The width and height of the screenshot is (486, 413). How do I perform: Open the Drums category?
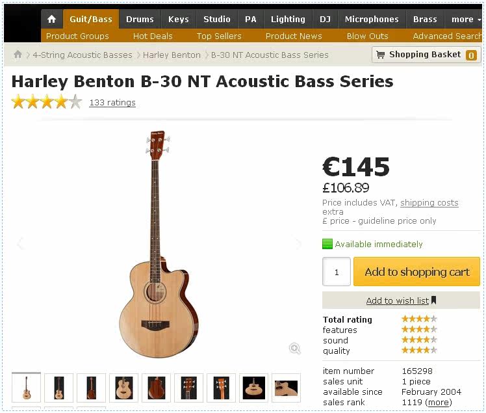point(140,20)
